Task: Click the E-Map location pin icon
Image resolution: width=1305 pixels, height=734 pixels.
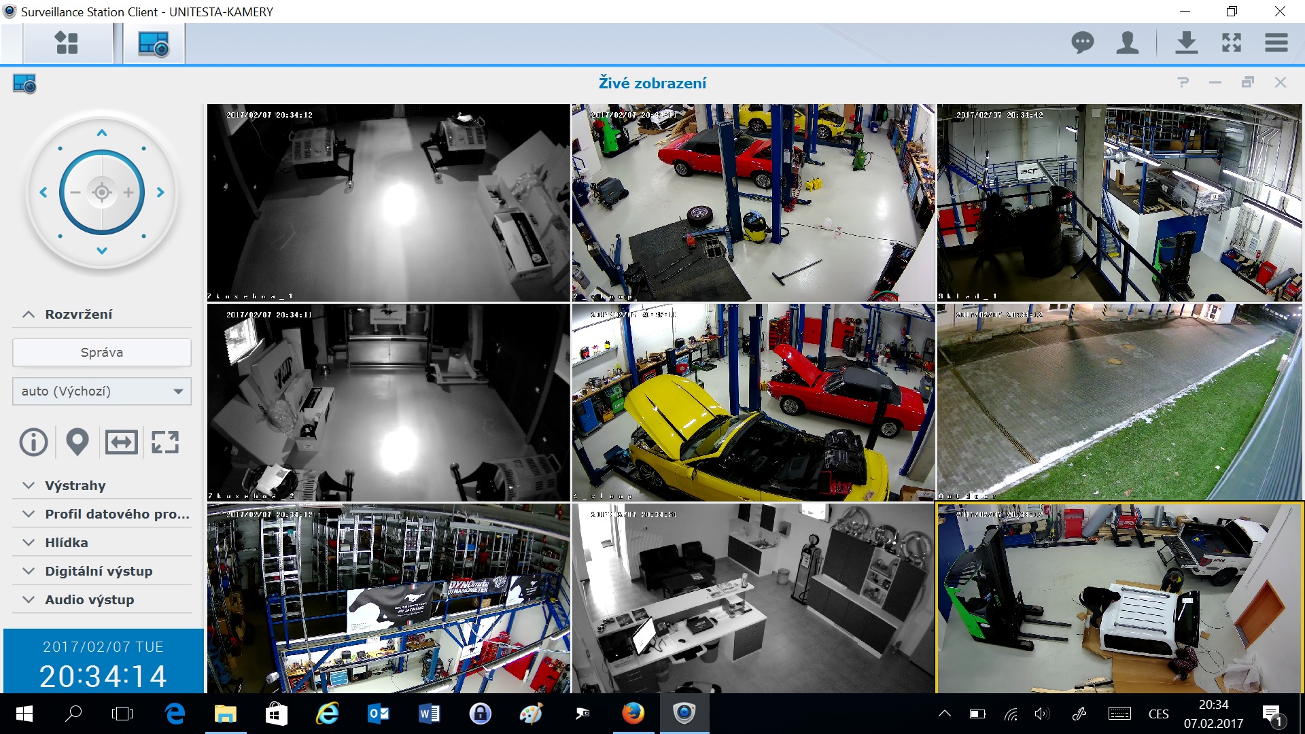Action: 77,442
